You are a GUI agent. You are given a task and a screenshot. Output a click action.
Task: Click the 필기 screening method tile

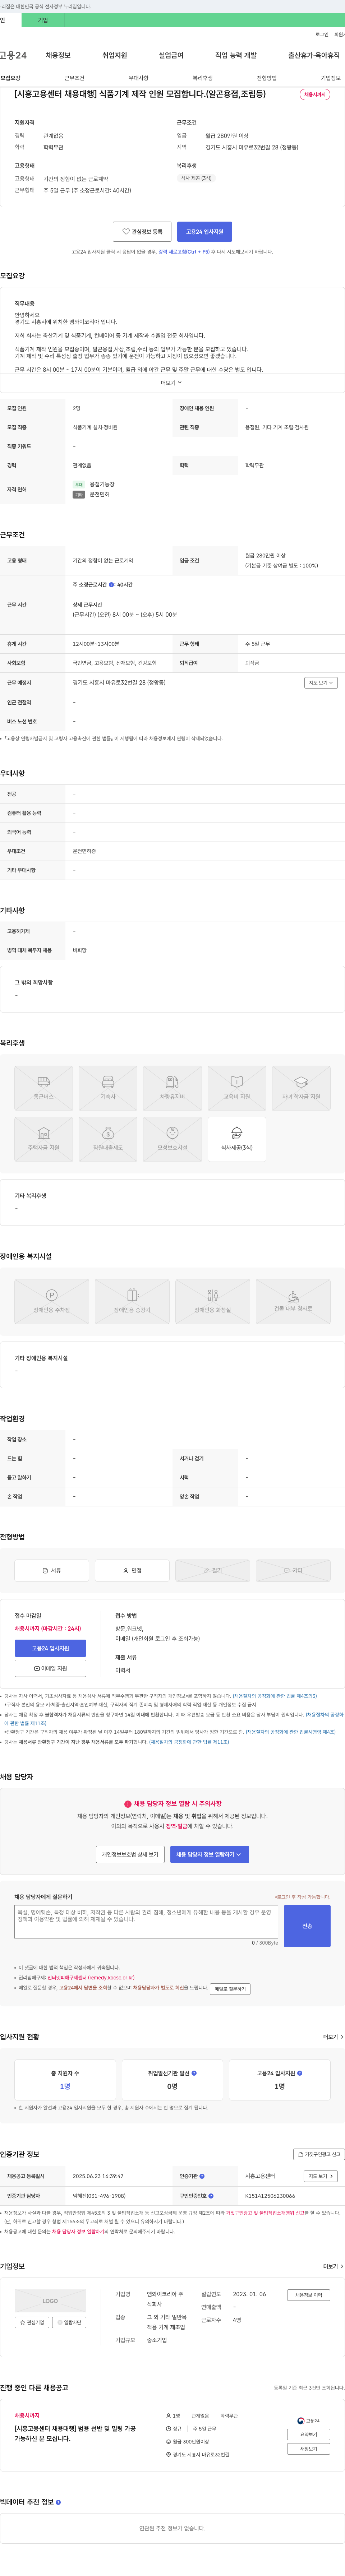coord(213,1570)
